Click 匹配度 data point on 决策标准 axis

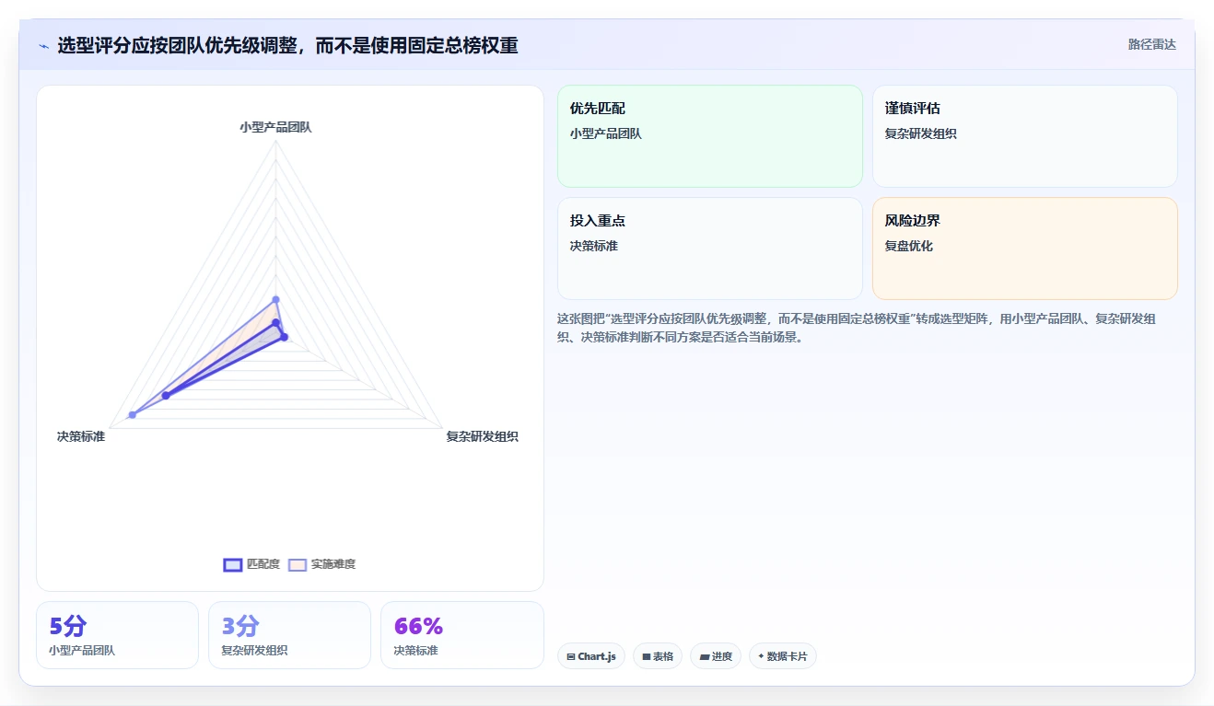tap(166, 396)
